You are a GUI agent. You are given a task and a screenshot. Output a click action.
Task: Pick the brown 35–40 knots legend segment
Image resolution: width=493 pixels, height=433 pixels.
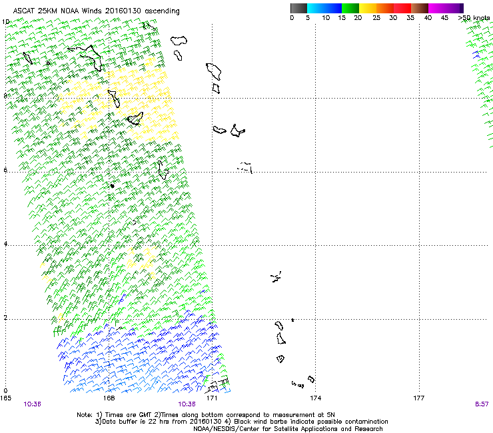click(420, 8)
